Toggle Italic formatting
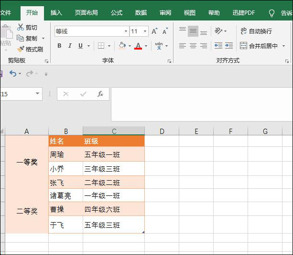 point(70,46)
